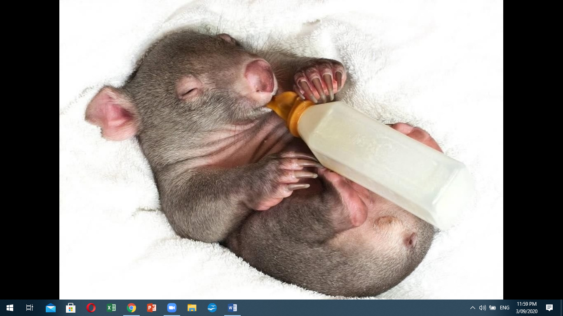Expand the hidden system tray icons
The width and height of the screenshot is (563, 316).
(473, 308)
